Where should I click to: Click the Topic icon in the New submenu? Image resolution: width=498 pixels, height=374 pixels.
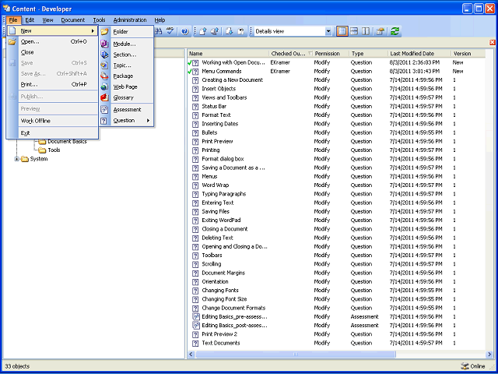(104, 65)
